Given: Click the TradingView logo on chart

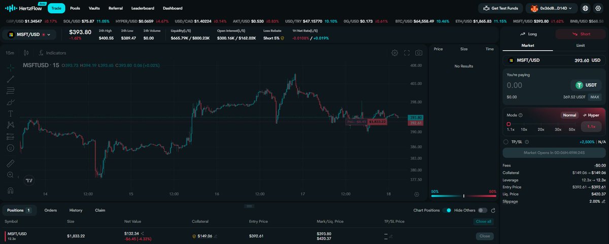Looking at the screenshot, I should pyautogui.click(x=29, y=180).
